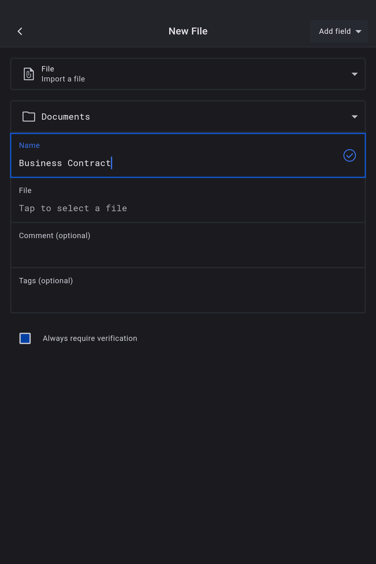Select the 'Import a file' type text
The width and height of the screenshot is (376, 564).
click(x=63, y=79)
